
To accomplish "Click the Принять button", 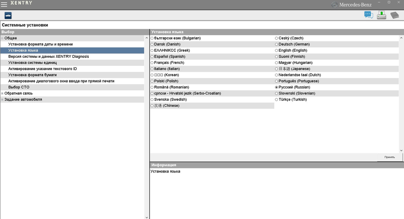I will [390, 157].
